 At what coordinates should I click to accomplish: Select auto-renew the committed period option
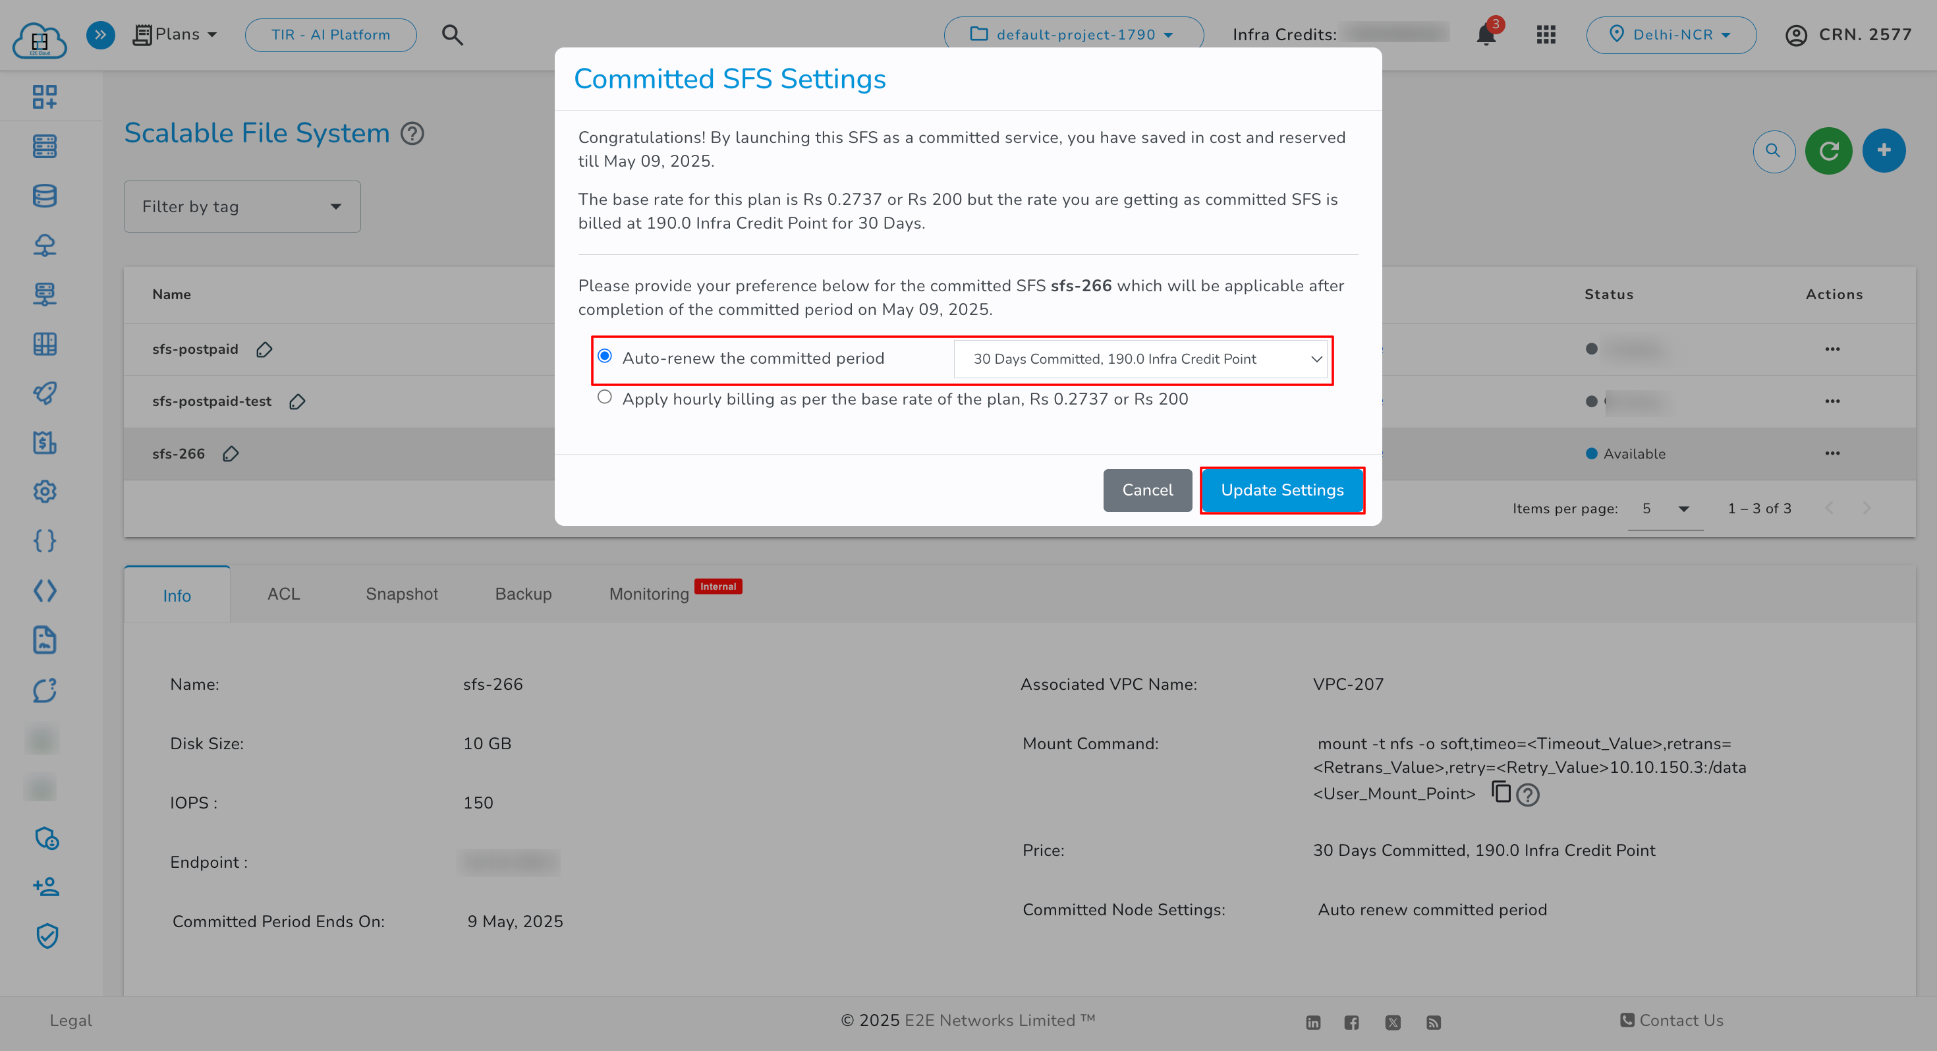(x=605, y=357)
